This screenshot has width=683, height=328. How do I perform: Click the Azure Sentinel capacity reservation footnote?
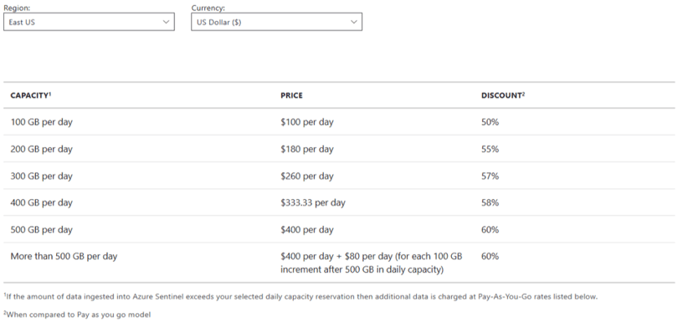(301, 297)
